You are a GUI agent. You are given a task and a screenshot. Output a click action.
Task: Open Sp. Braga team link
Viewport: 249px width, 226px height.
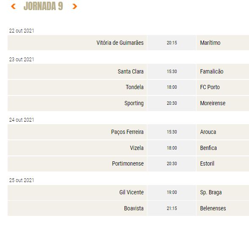(211, 193)
